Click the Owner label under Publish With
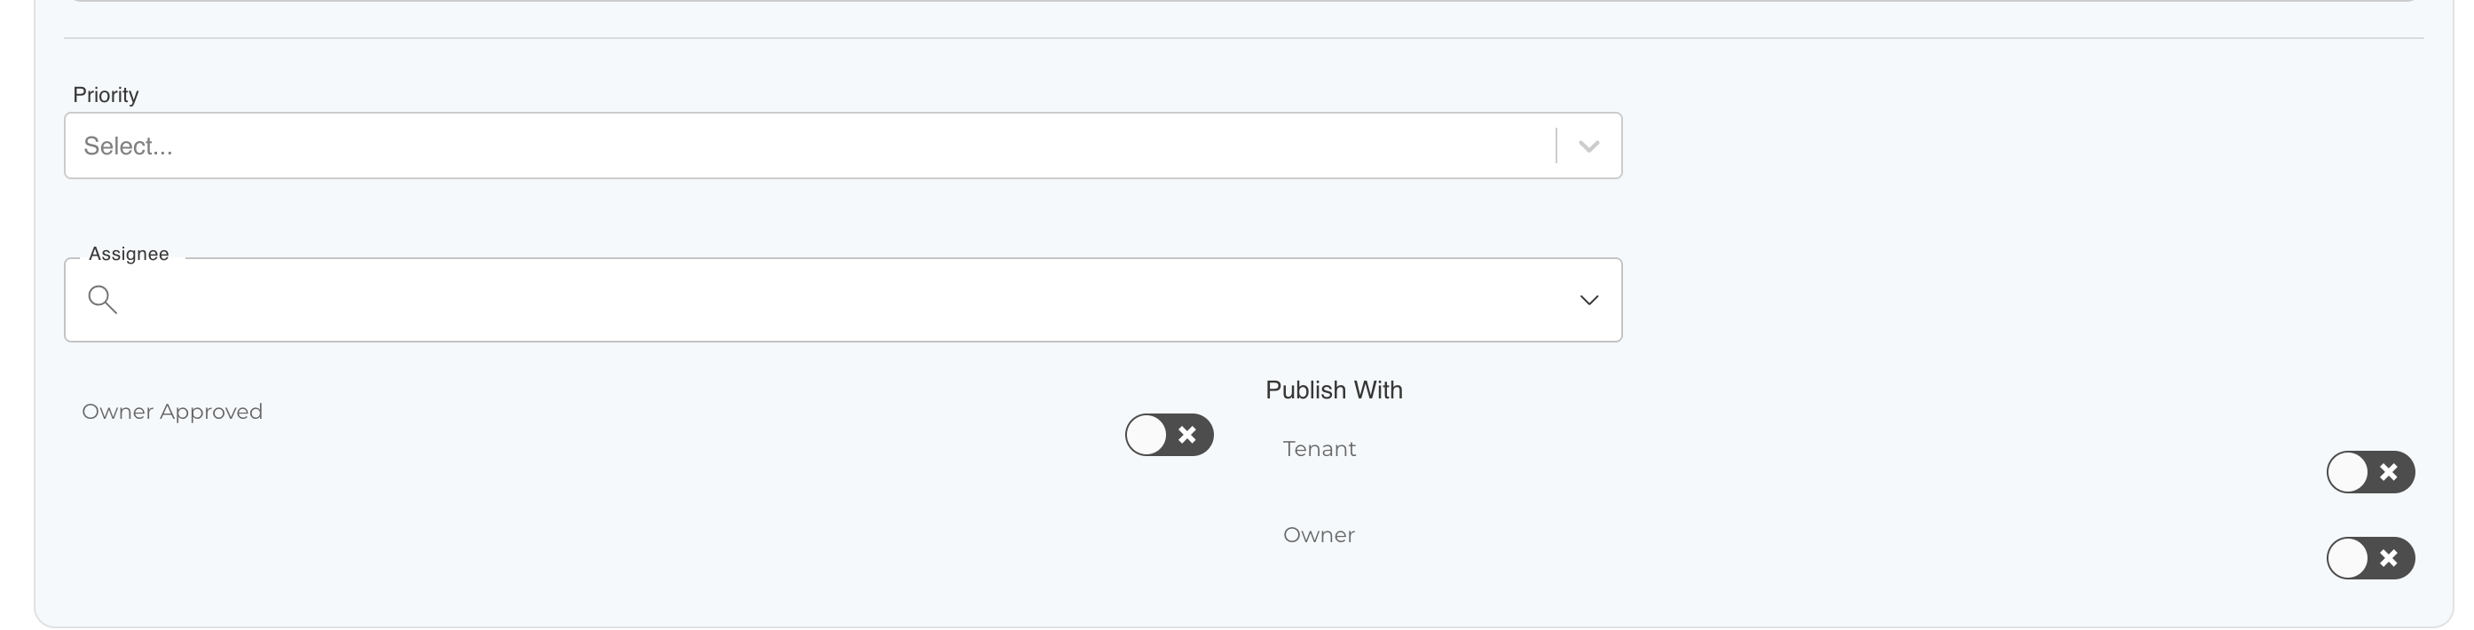Screen dimensions: 2474x630 [1319, 535]
